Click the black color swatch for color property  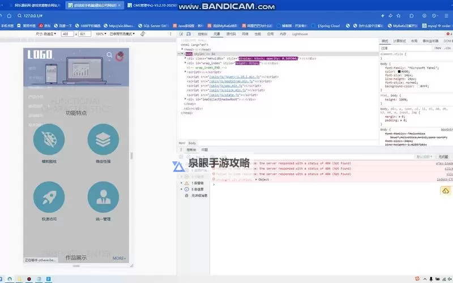click(x=399, y=71)
